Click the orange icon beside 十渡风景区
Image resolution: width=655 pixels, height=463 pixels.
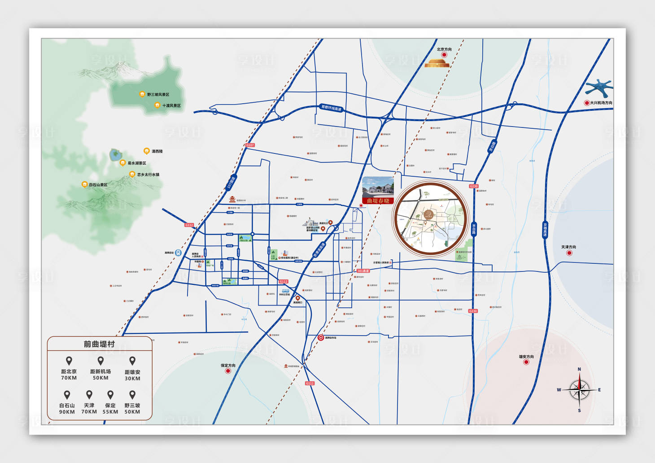(157, 105)
